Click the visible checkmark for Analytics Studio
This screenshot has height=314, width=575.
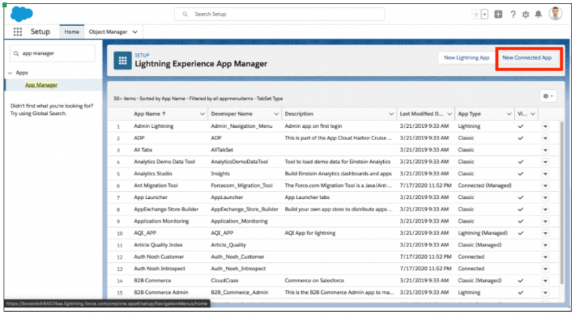tap(520, 174)
